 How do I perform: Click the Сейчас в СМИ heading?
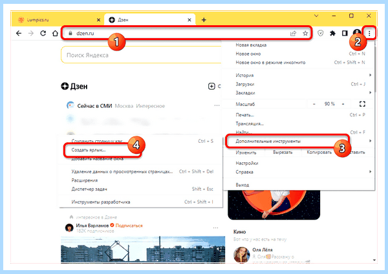tap(94, 106)
